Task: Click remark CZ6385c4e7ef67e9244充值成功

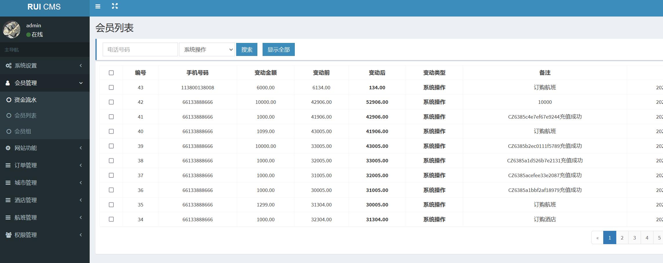Action: pos(545,117)
